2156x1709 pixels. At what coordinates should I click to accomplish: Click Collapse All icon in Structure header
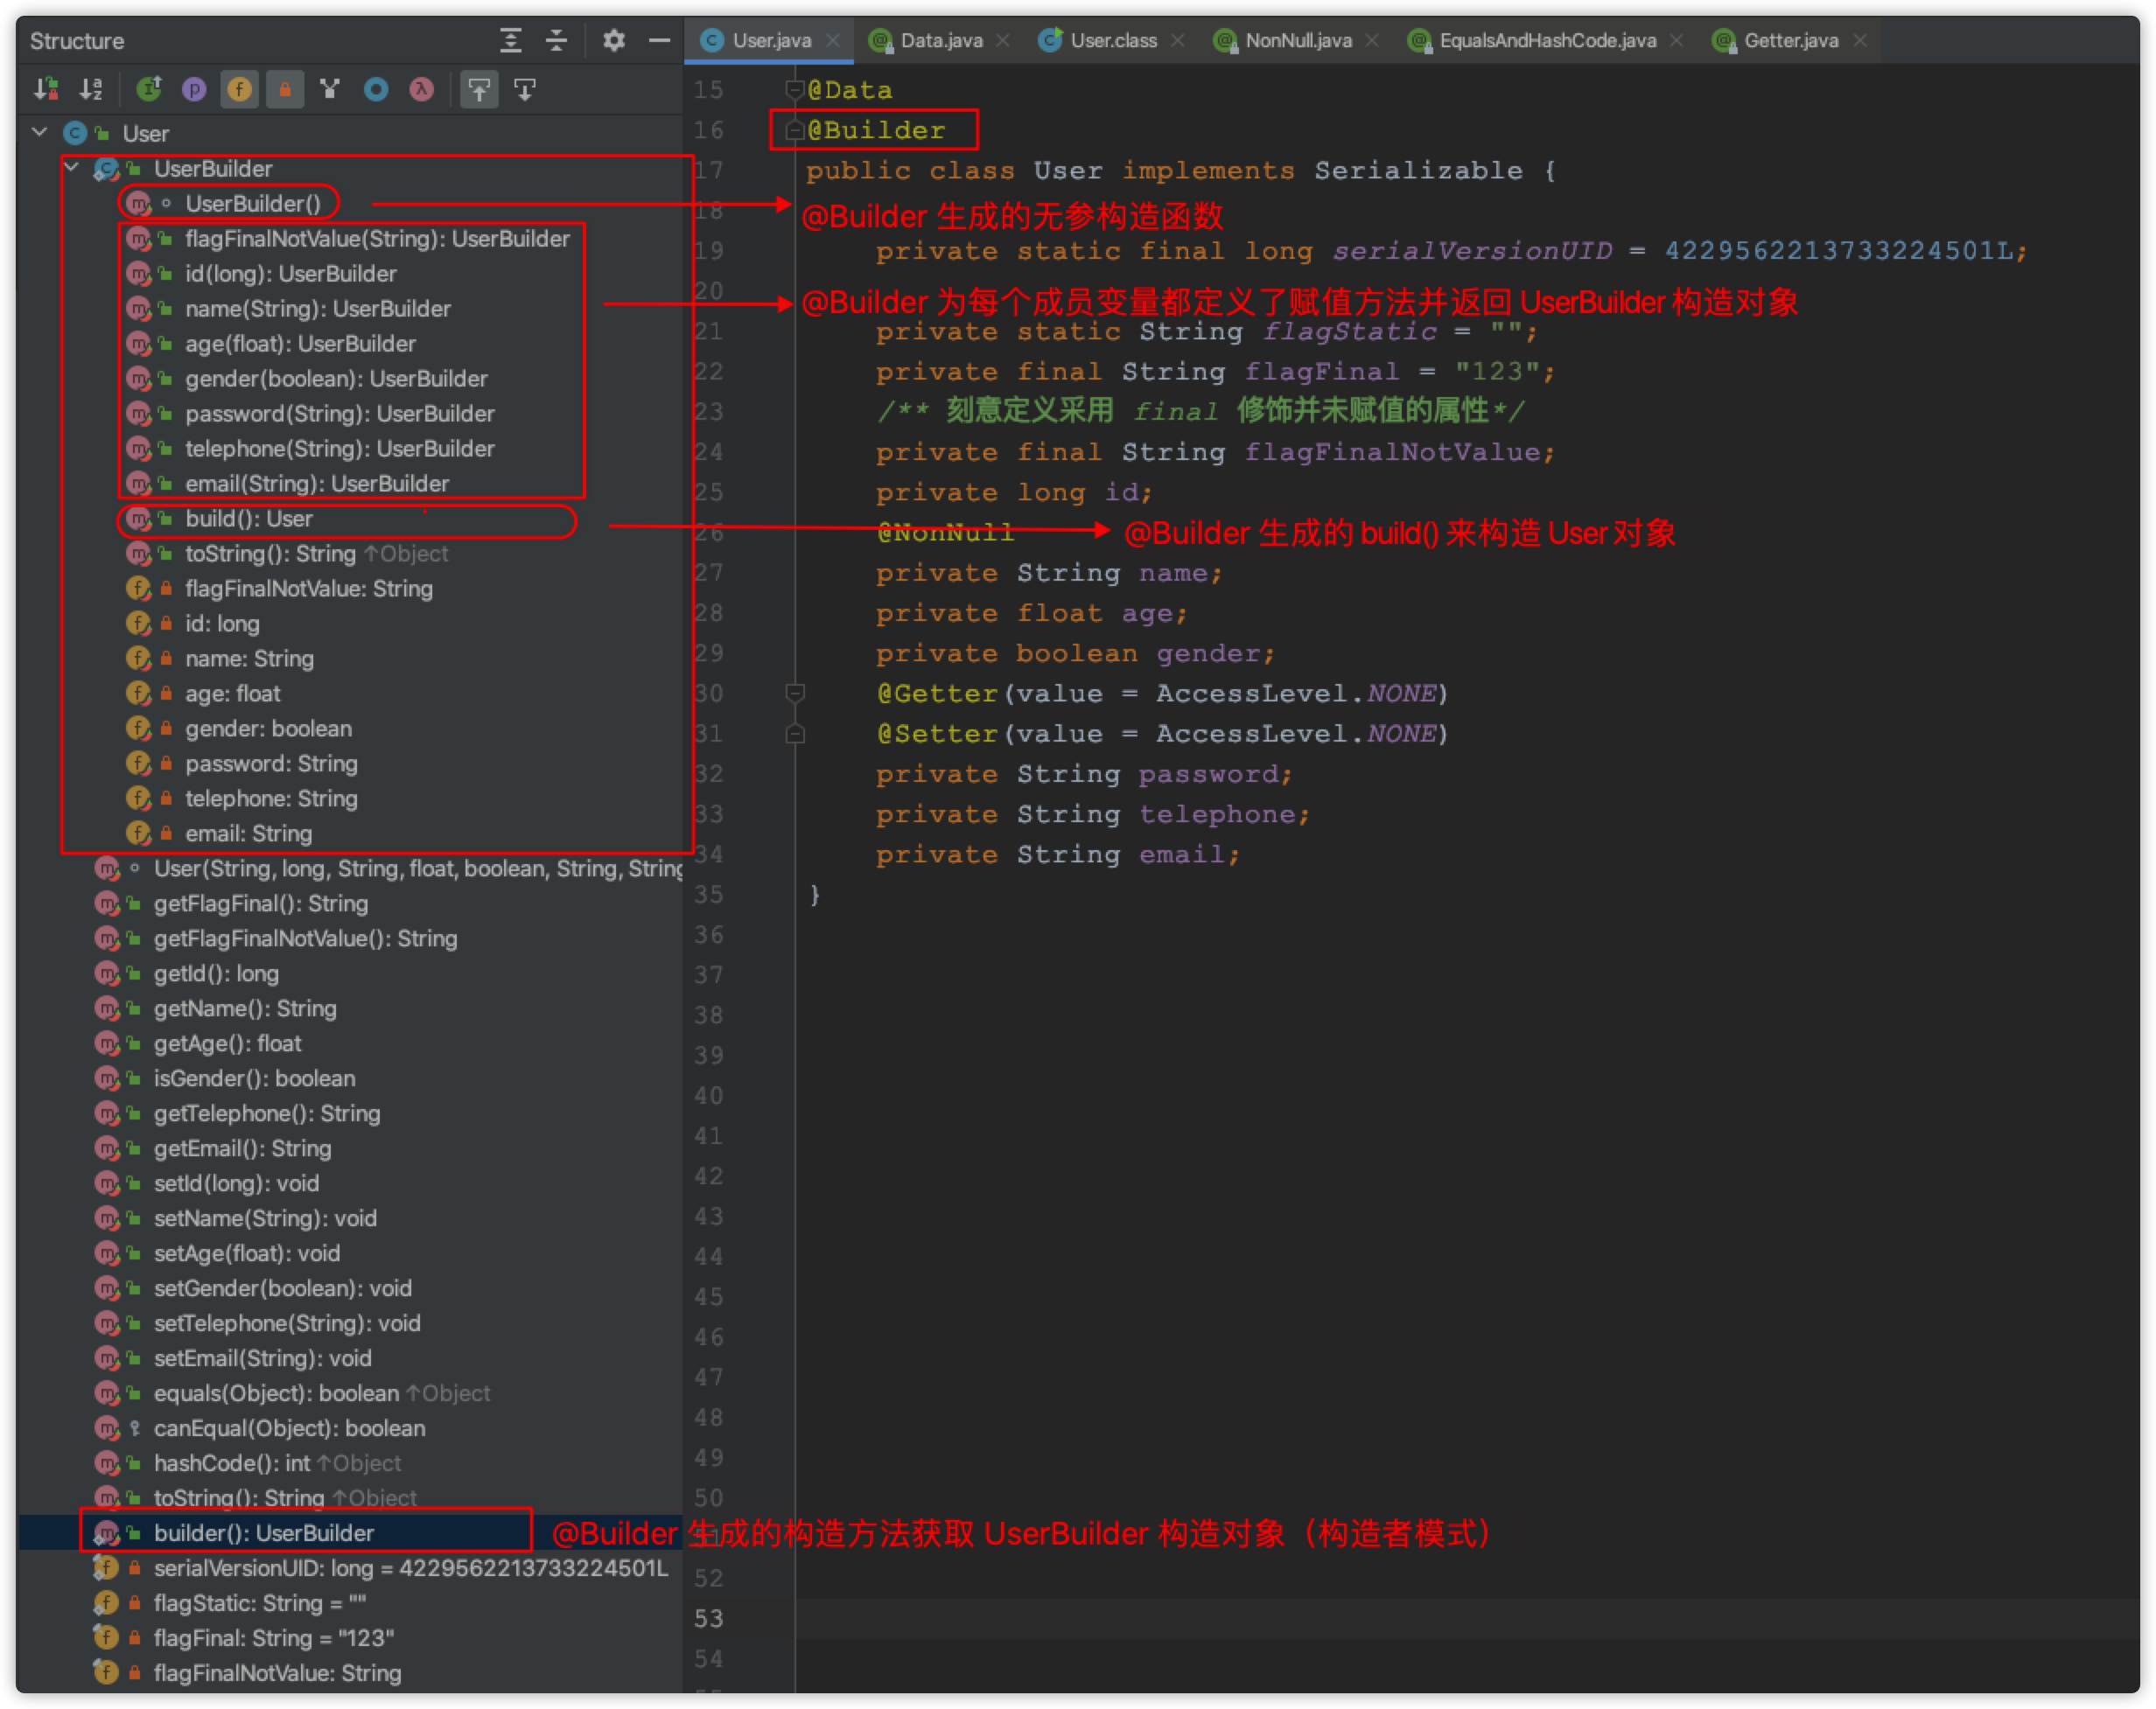point(557,41)
